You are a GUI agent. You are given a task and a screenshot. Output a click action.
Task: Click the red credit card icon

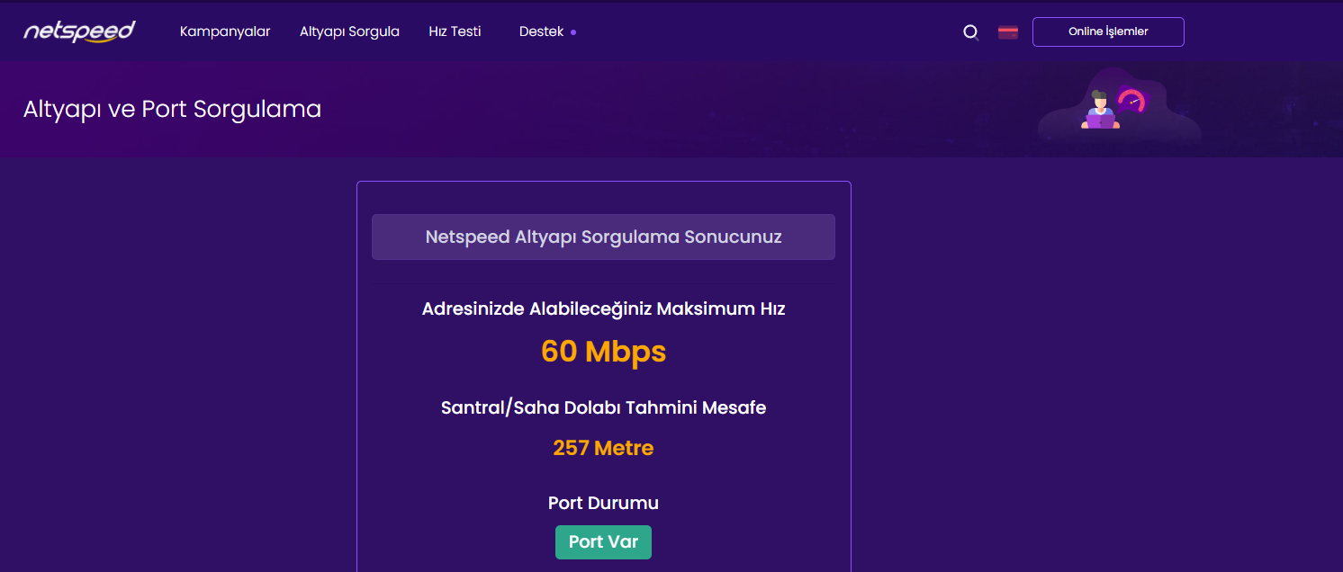point(1008,32)
